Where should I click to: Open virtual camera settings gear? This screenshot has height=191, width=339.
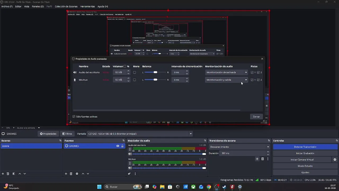click(x=335, y=160)
